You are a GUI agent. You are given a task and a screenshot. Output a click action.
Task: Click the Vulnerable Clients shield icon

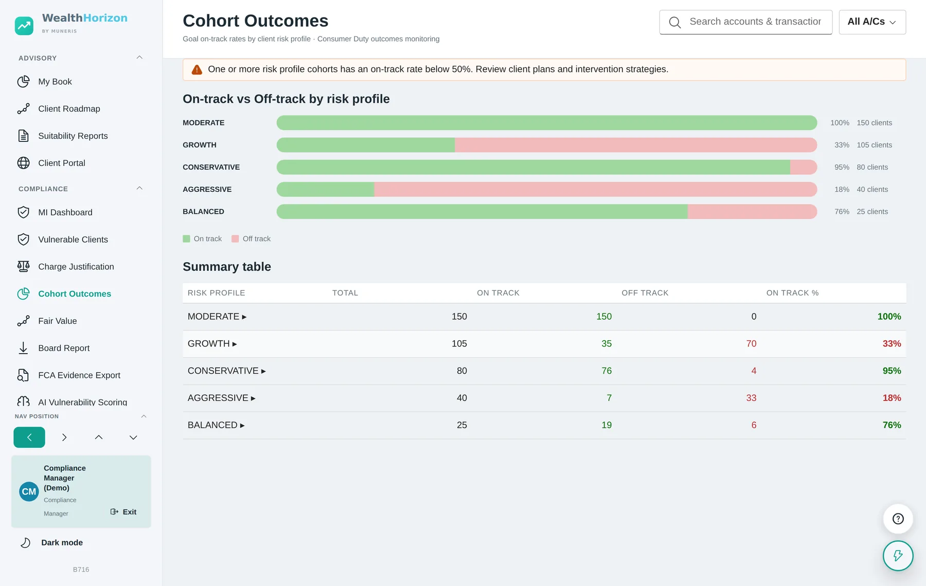pos(23,240)
